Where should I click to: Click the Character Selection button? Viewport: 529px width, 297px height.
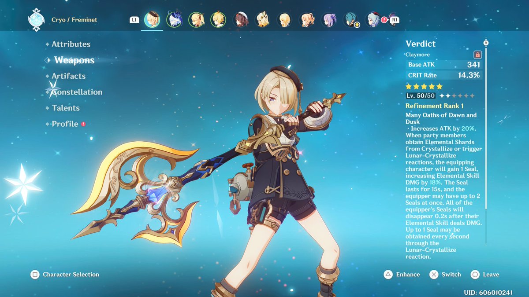(x=65, y=275)
